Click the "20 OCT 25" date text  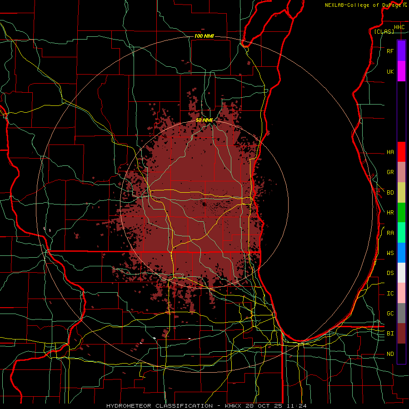265,406
